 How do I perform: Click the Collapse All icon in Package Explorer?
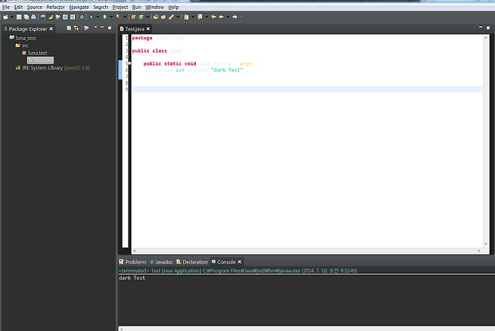(x=68, y=28)
